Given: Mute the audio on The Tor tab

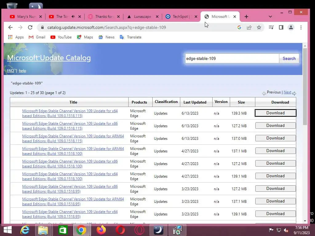Looking at the screenshot, I should tap(73, 17).
